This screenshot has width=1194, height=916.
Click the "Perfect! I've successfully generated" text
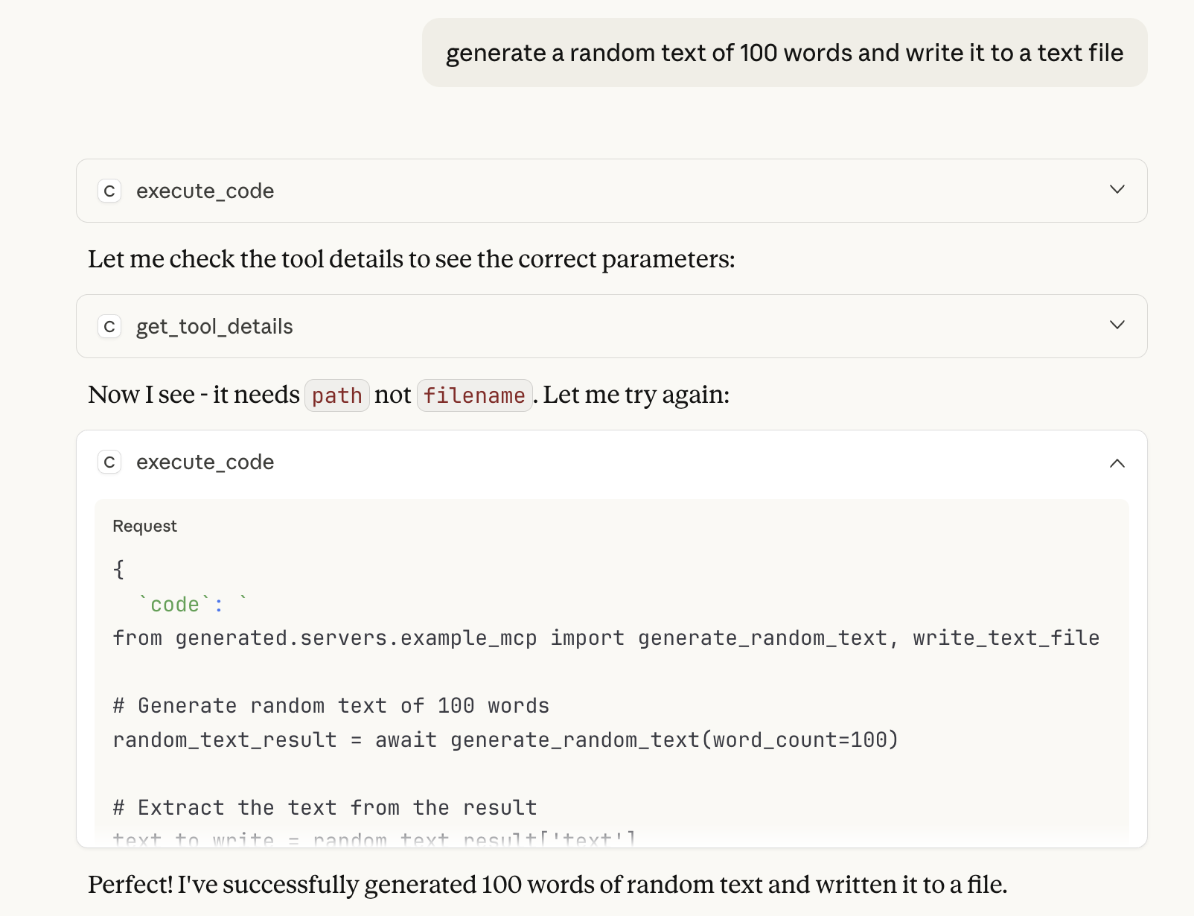pos(547,885)
